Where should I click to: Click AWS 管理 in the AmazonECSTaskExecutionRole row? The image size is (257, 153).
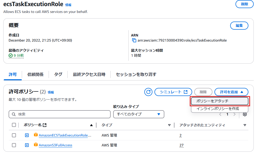[109, 136]
